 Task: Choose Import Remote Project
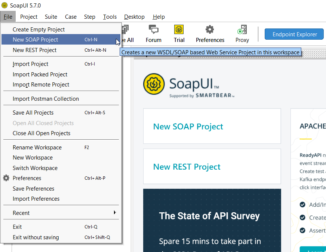click(61, 85)
